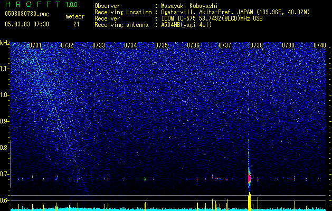
Task: Click the 0740 time marker
Action: [320, 45]
